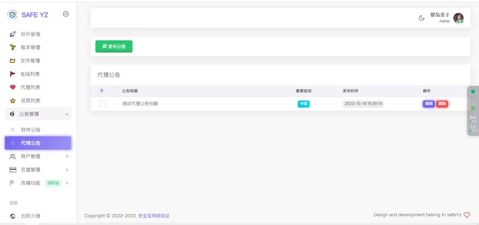The height and width of the screenshot is (225, 479).
Task: Toggle the sidebar pin circle icon
Action: tap(66, 14)
